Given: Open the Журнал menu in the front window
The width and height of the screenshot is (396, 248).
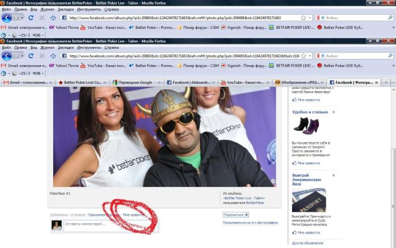Looking at the screenshot, I should tap(47, 48).
